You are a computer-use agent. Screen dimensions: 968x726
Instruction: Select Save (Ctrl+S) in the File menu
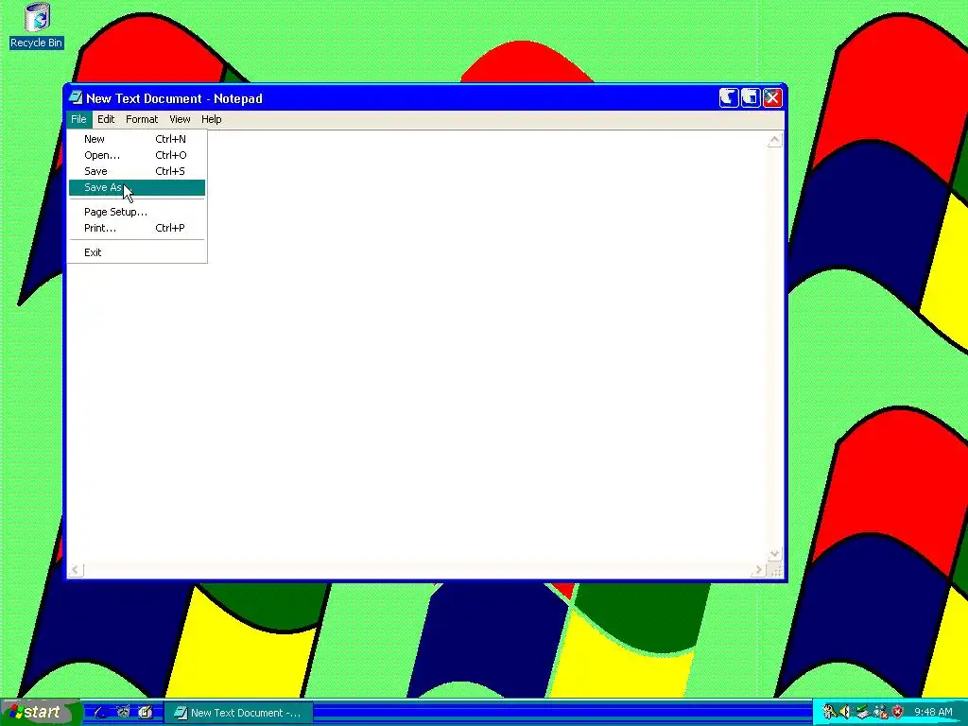tap(137, 171)
